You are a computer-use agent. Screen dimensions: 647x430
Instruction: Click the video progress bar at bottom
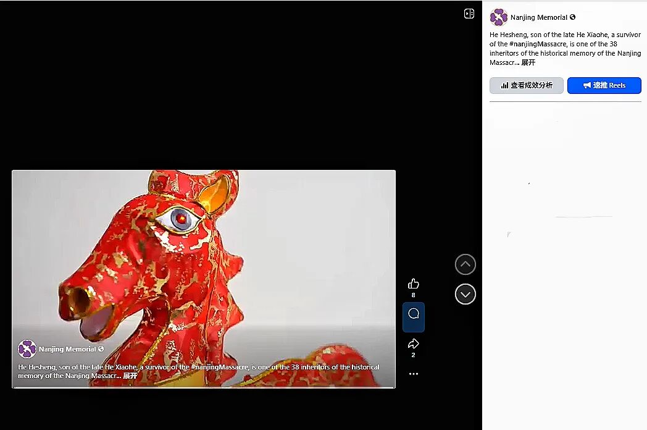click(204, 387)
